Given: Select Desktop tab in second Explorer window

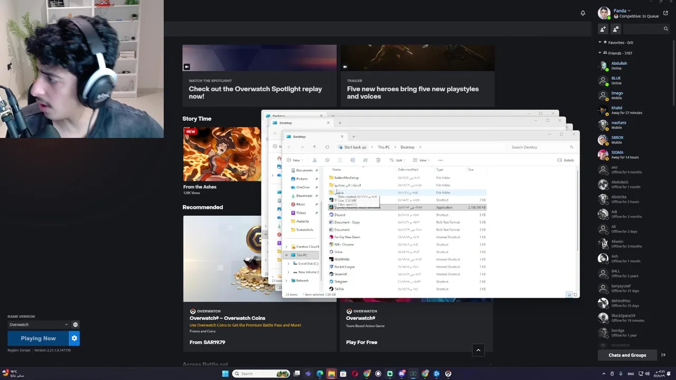Looking at the screenshot, I should (x=301, y=123).
